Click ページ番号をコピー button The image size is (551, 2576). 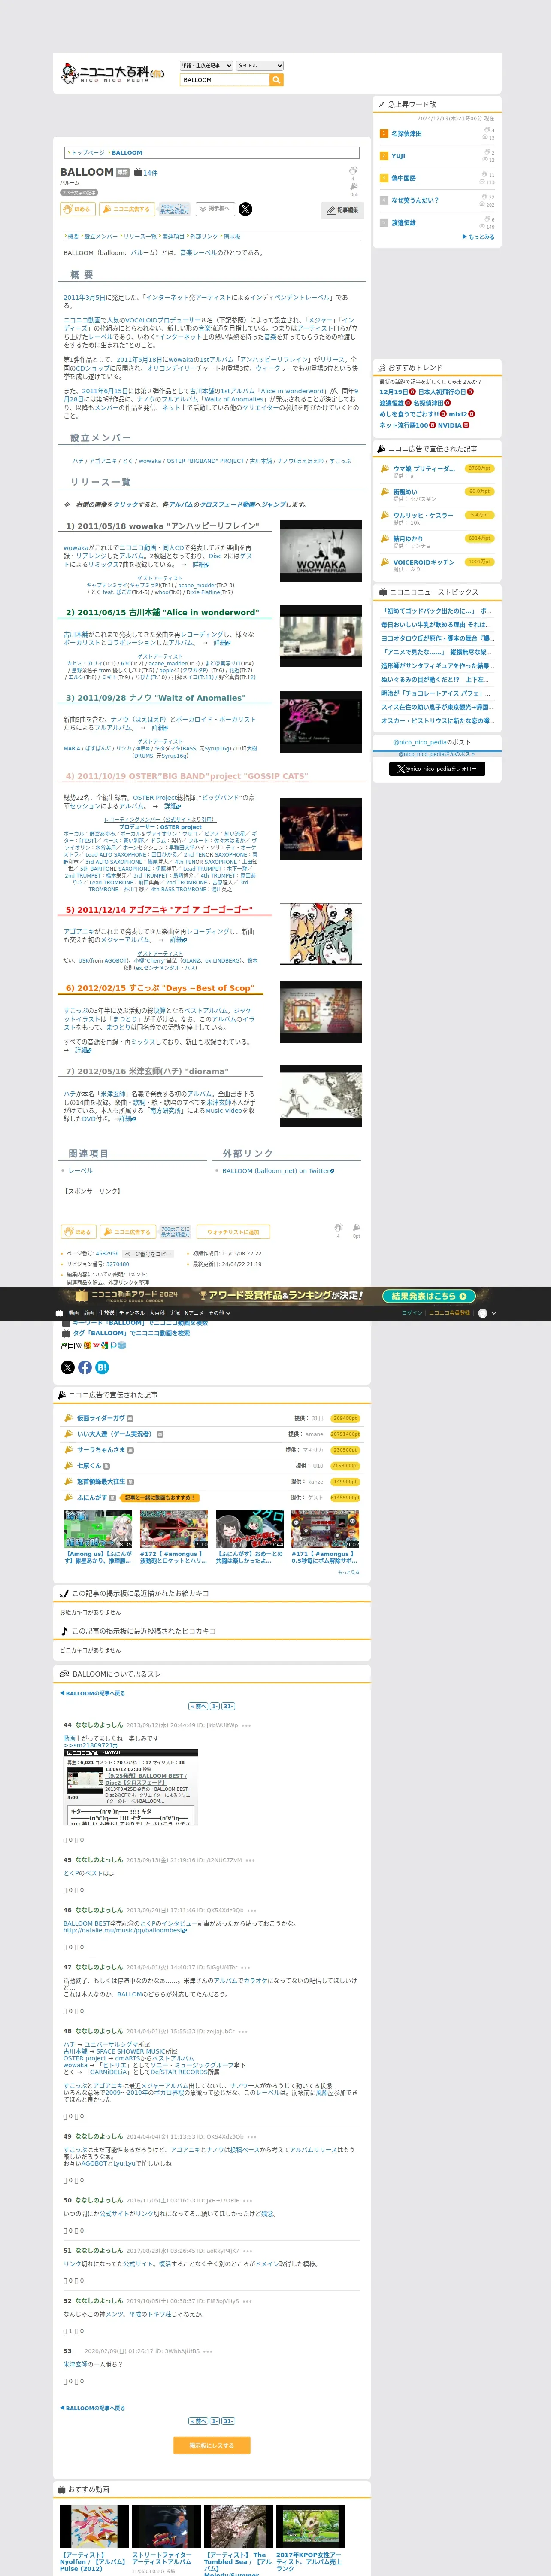click(147, 1254)
